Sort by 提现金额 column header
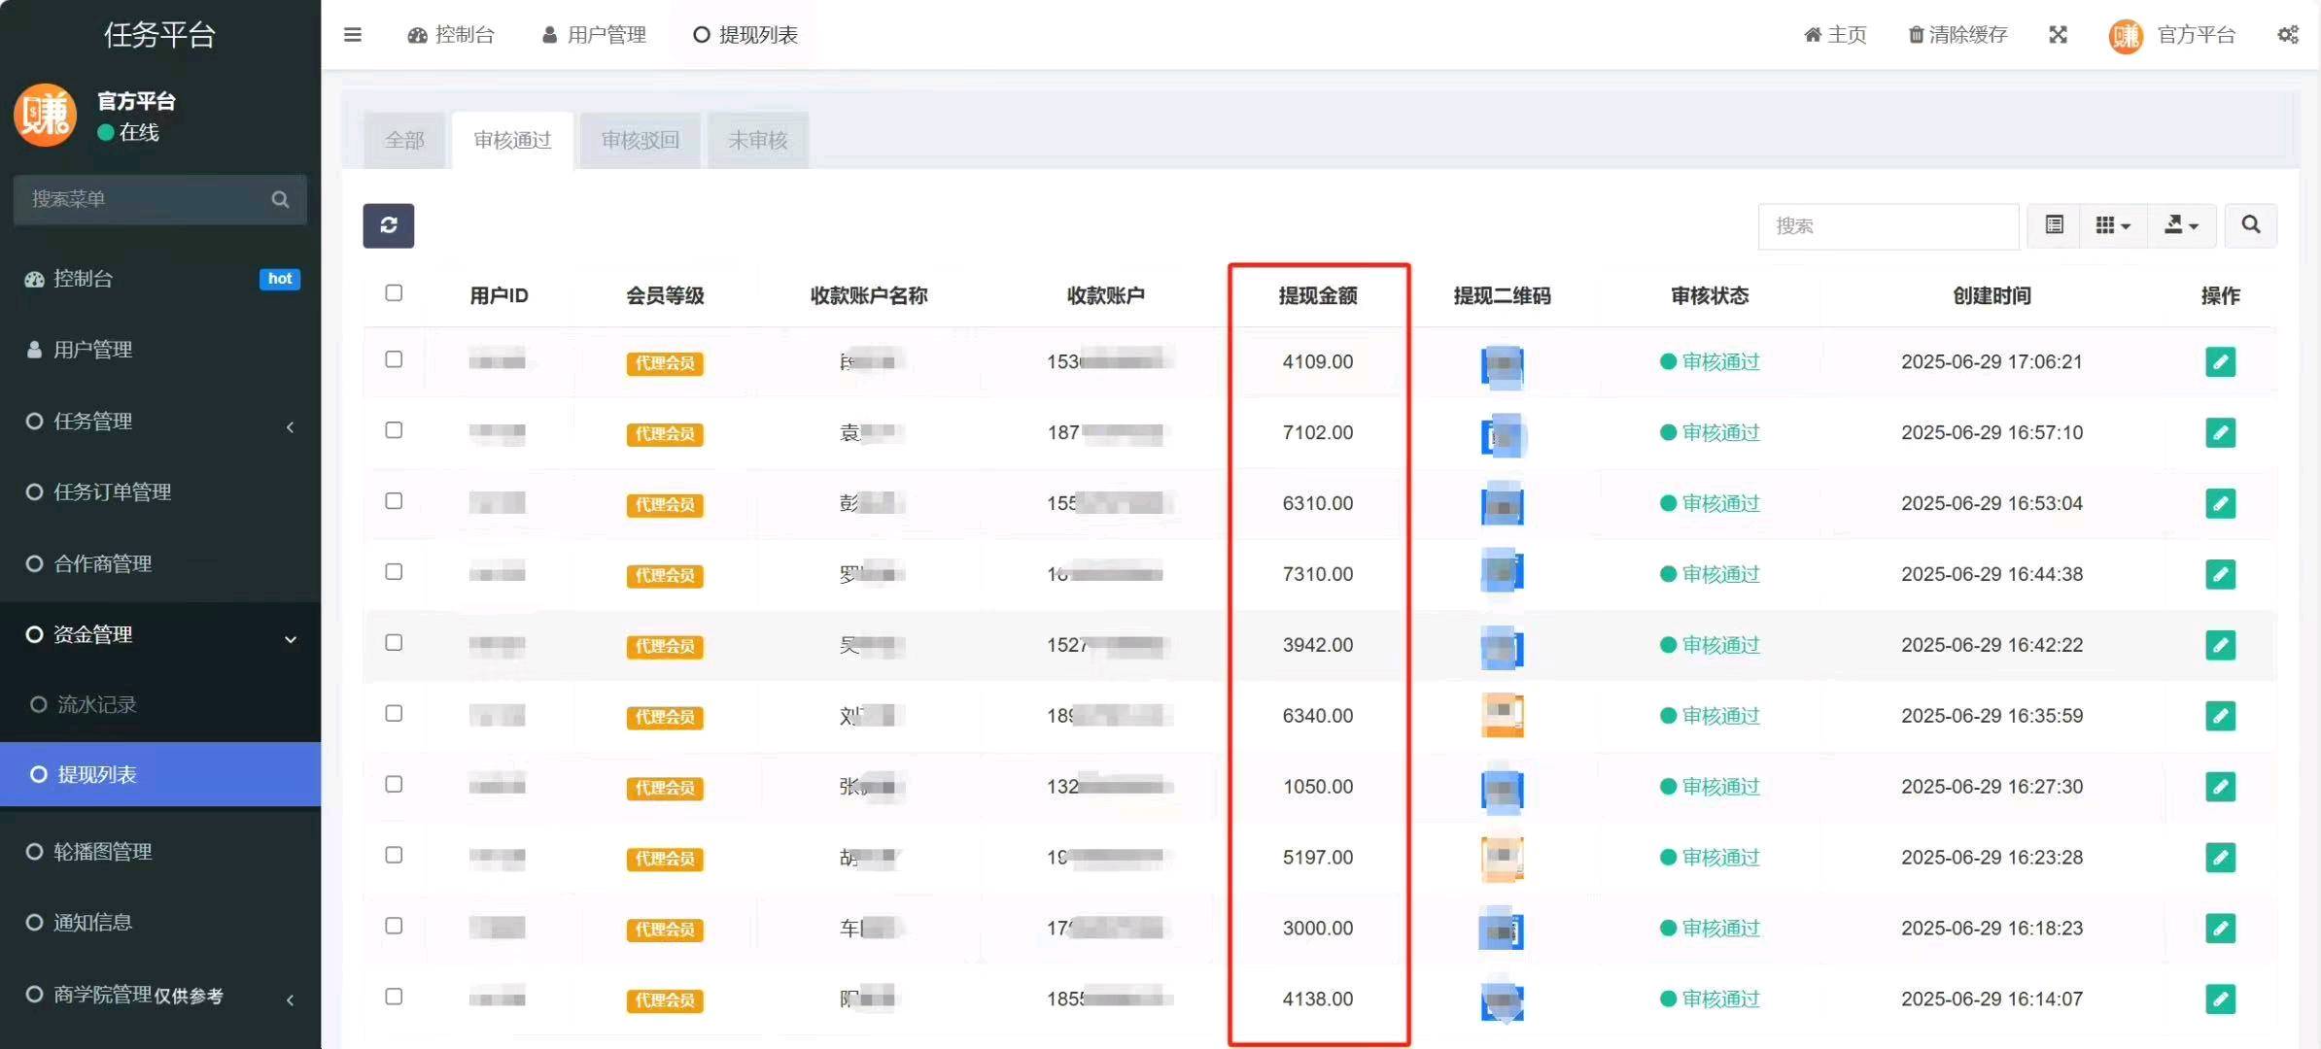The image size is (2321, 1049). pyautogui.click(x=1318, y=295)
